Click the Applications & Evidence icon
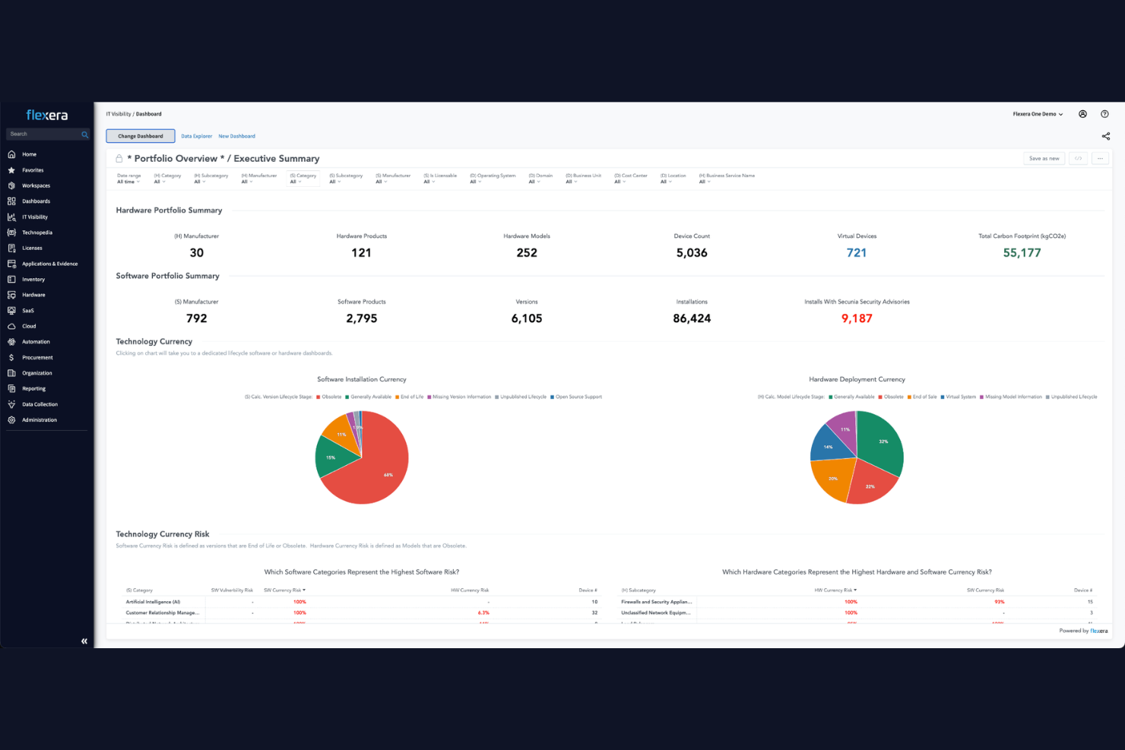 pyautogui.click(x=11, y=264)
